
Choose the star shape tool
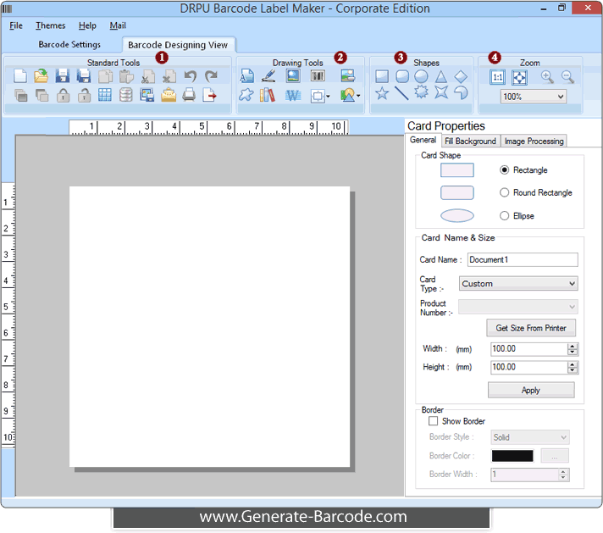[x=382, y=93]
